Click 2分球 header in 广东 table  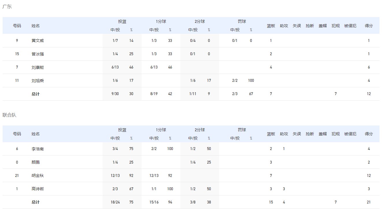point(200,21)
